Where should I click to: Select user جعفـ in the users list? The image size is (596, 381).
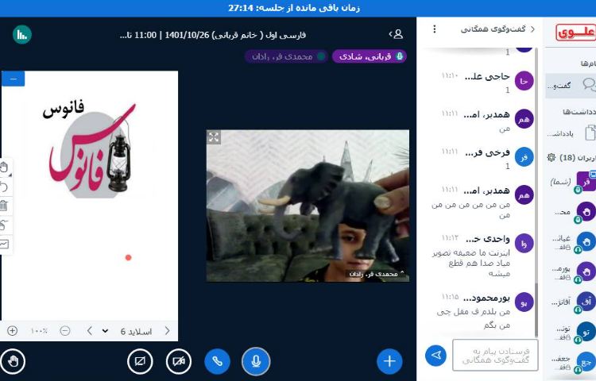[573, 362]
